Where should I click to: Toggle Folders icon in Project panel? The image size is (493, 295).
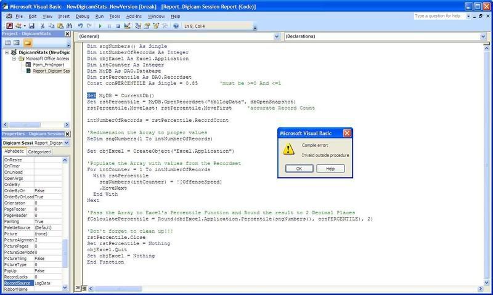tap(27, 42)
